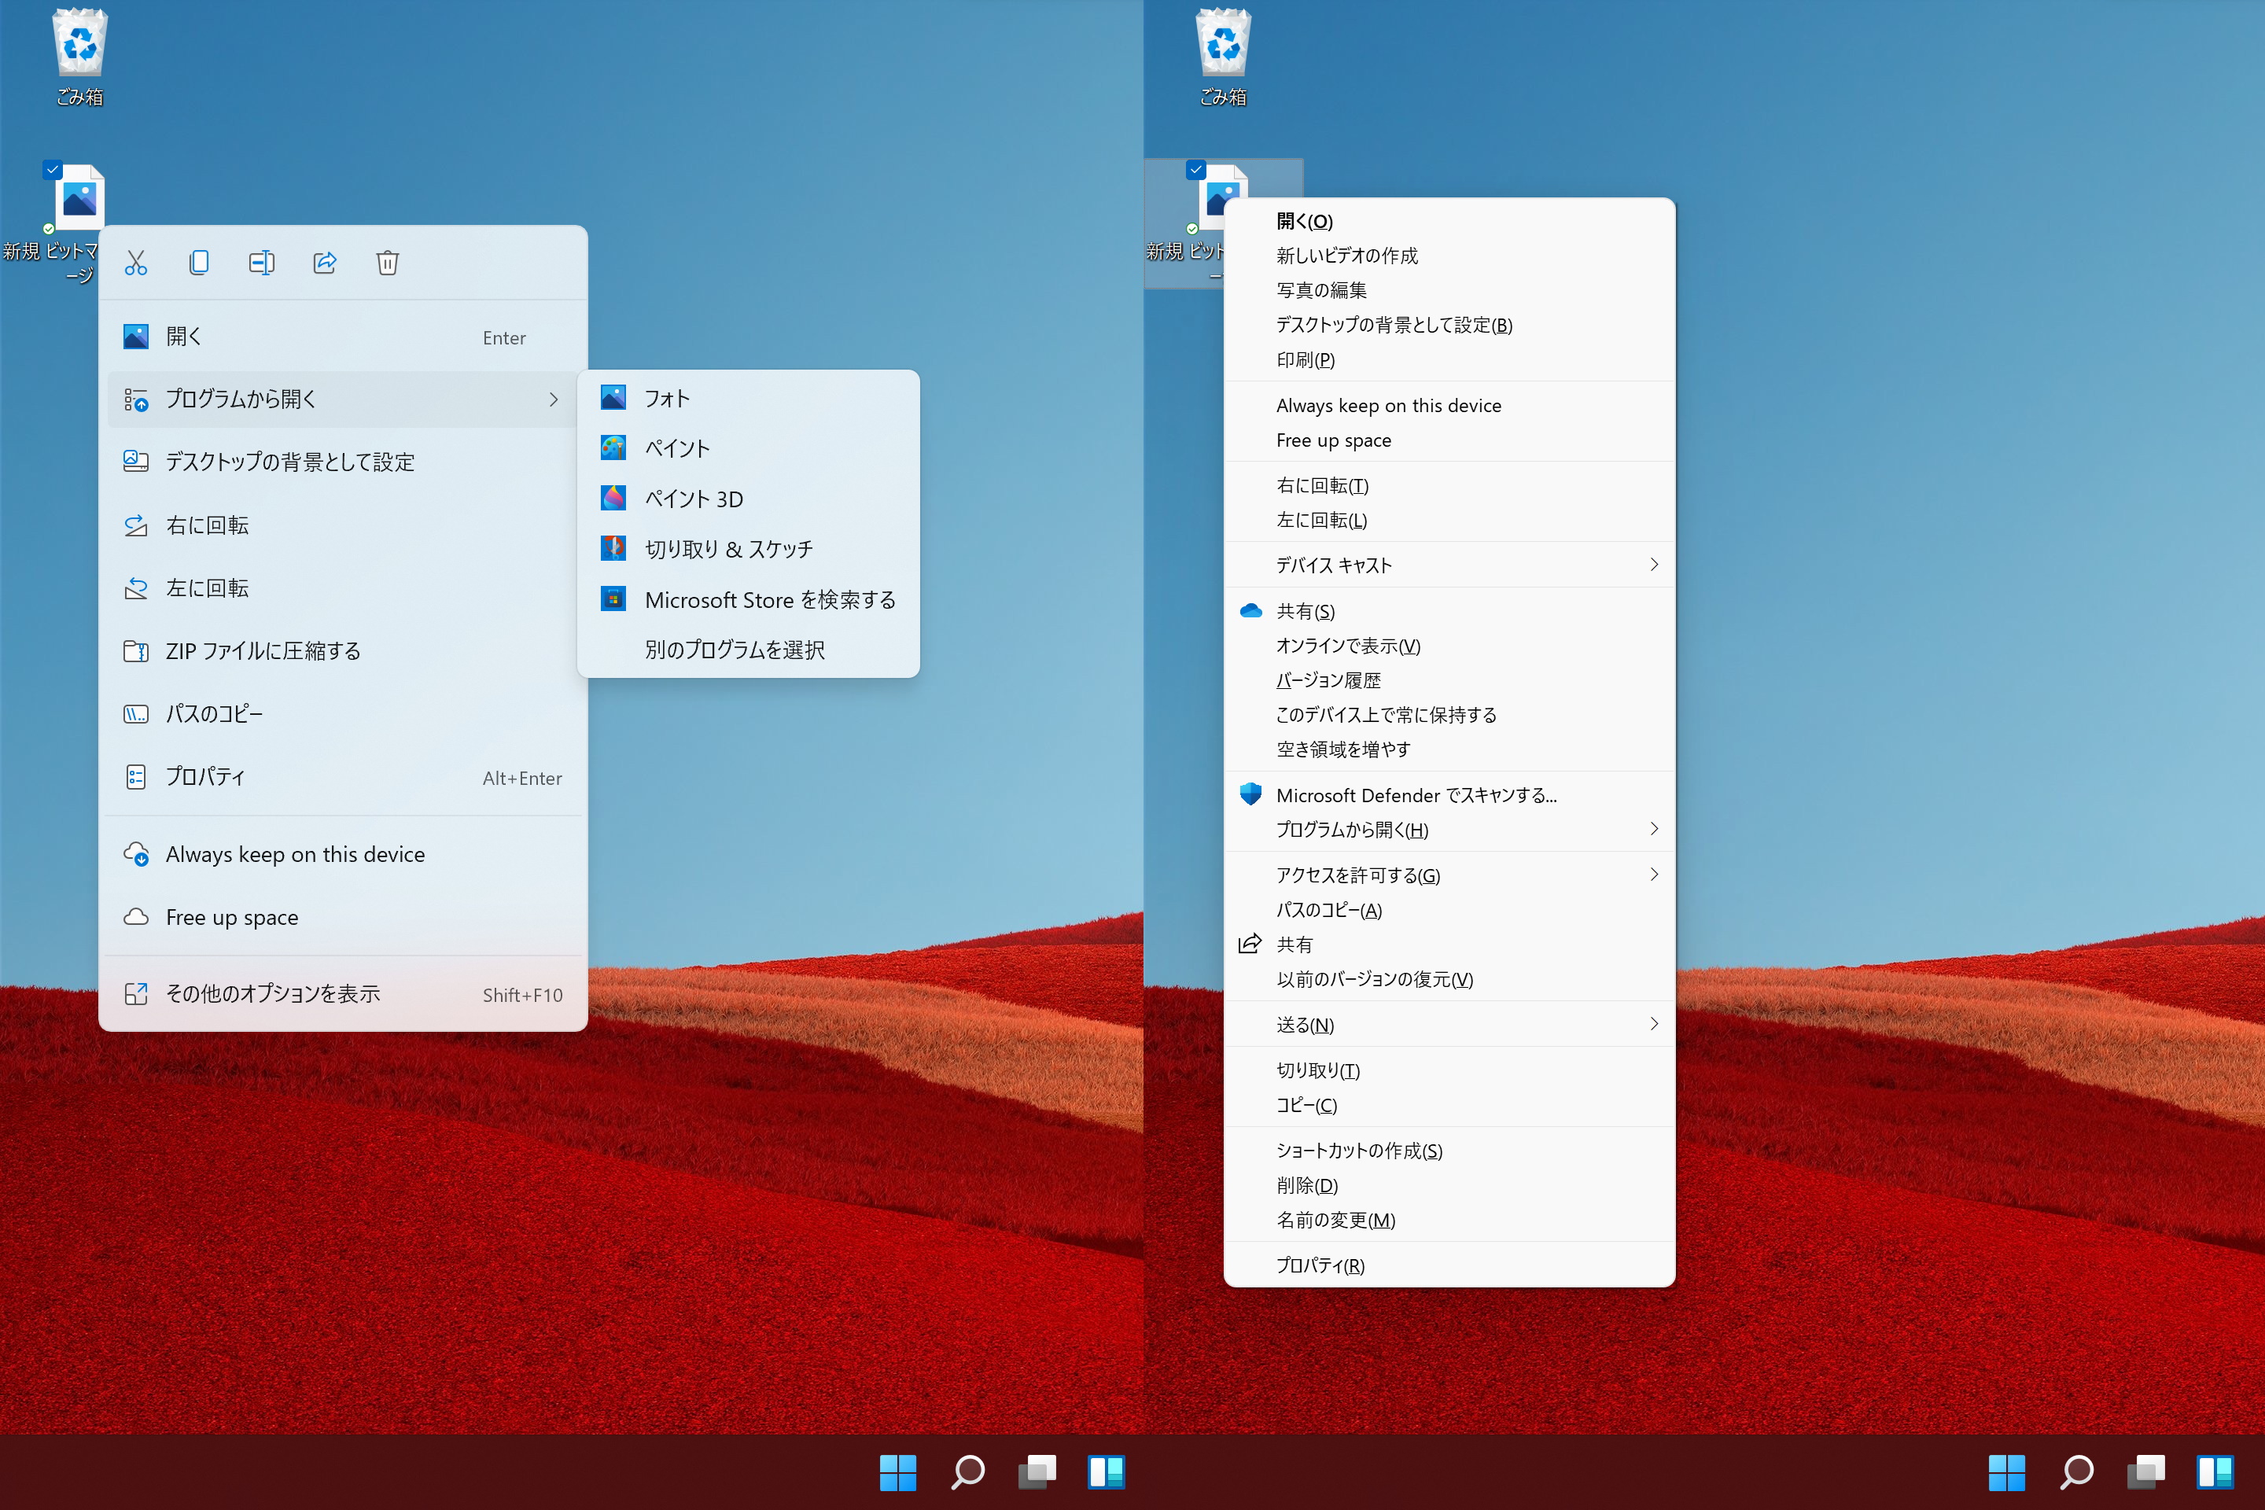Expand the 送る(N) submenu

coord(1309,1024)
